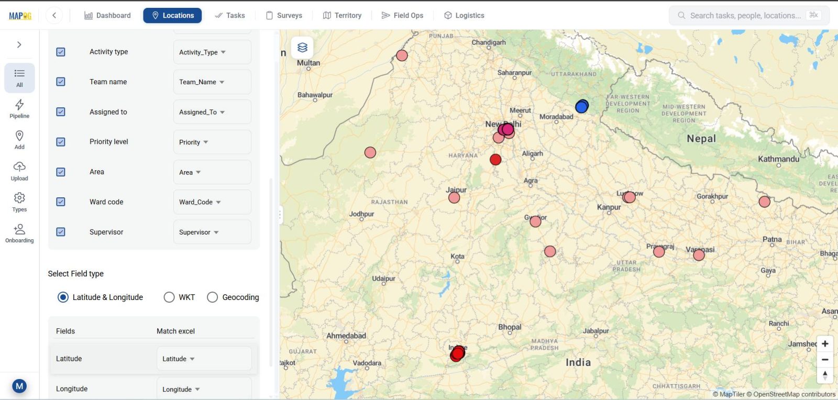The width and height of the screenshot is (838, 400).
Task: Select the Locations tab
Action: 172,15
